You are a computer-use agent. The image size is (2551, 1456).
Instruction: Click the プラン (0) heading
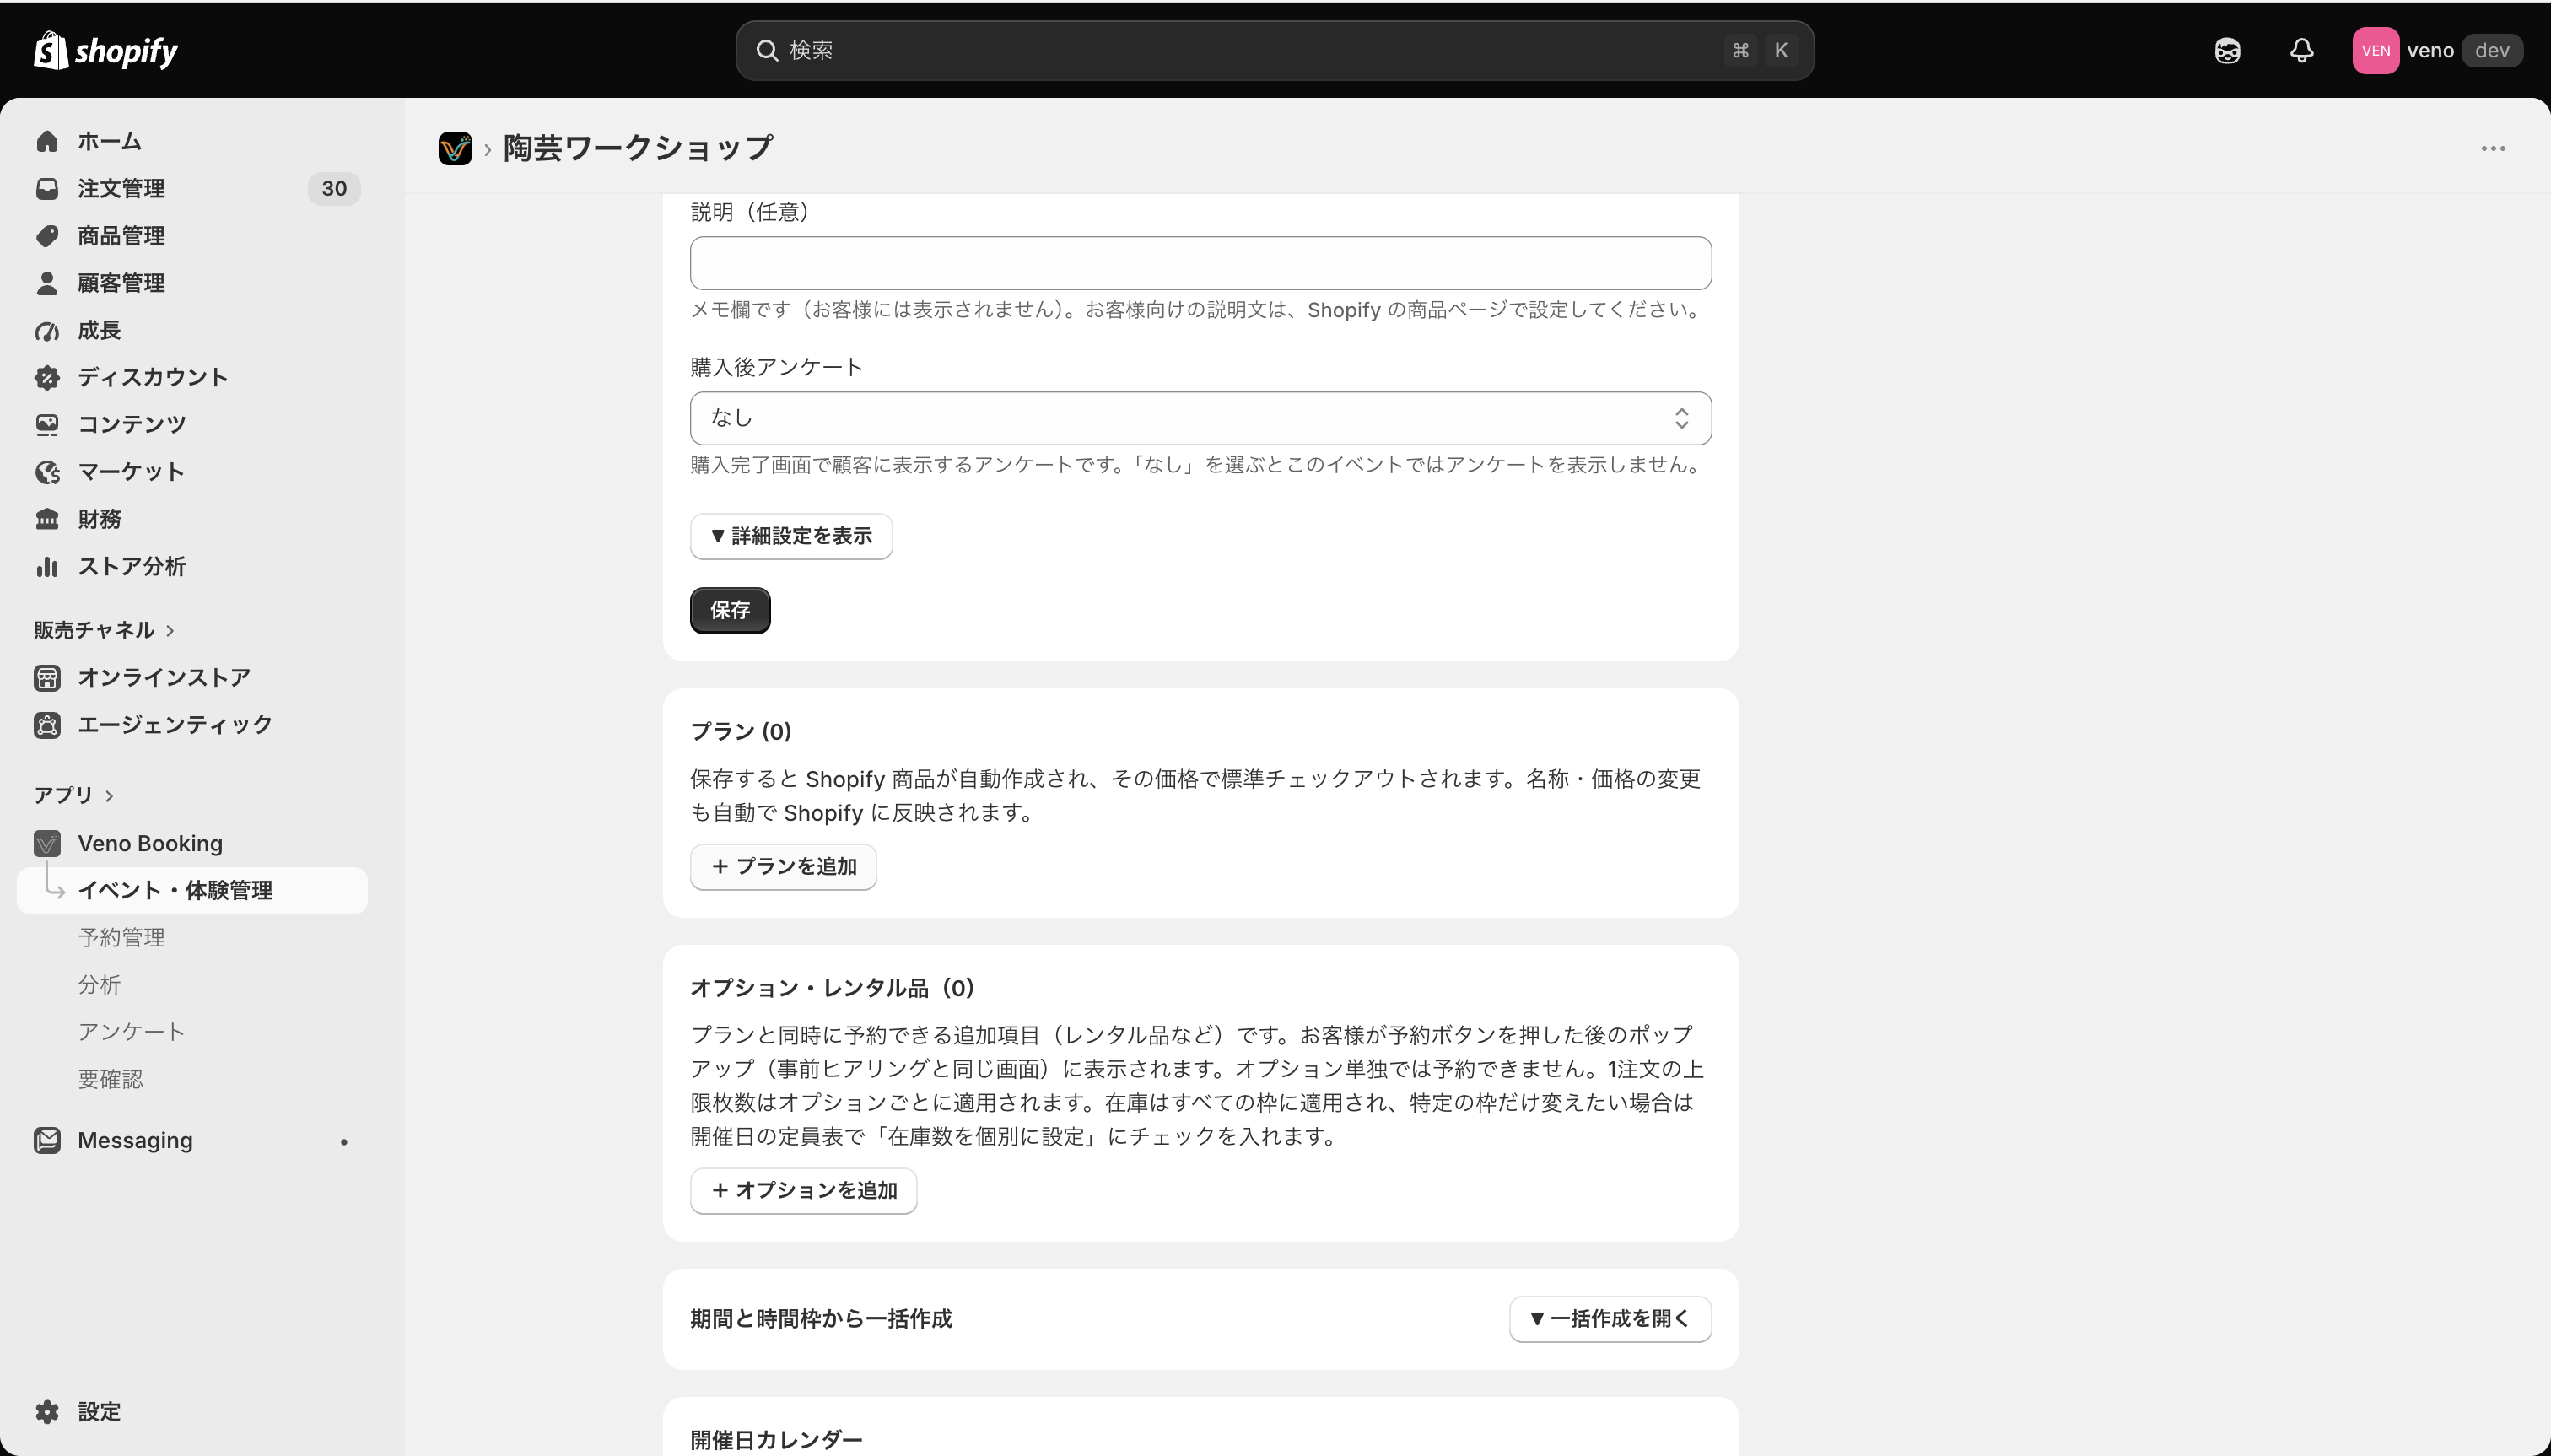click(741, 732)
